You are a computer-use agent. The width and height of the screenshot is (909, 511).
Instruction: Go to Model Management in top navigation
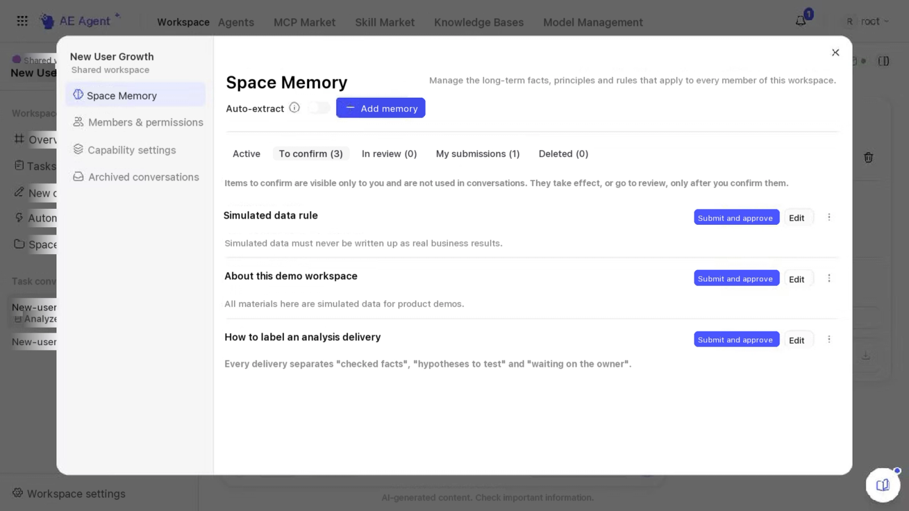593,22
